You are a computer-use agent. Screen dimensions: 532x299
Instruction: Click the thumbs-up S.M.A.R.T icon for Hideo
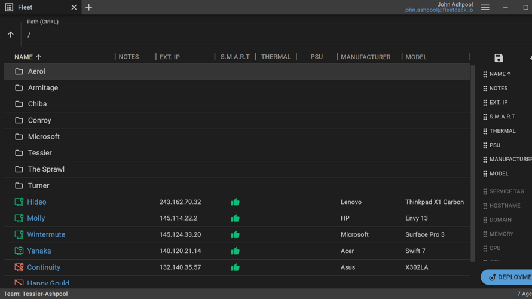(235, 202)
